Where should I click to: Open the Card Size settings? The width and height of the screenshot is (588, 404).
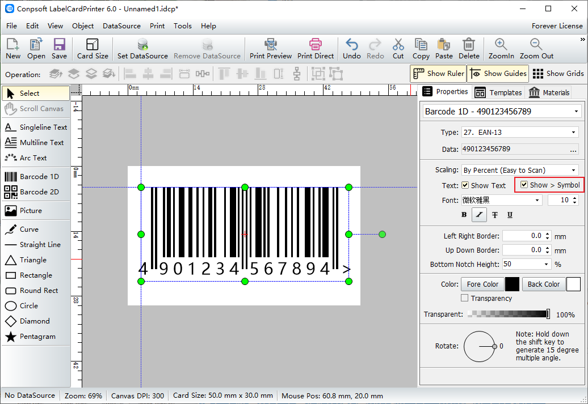93,49
